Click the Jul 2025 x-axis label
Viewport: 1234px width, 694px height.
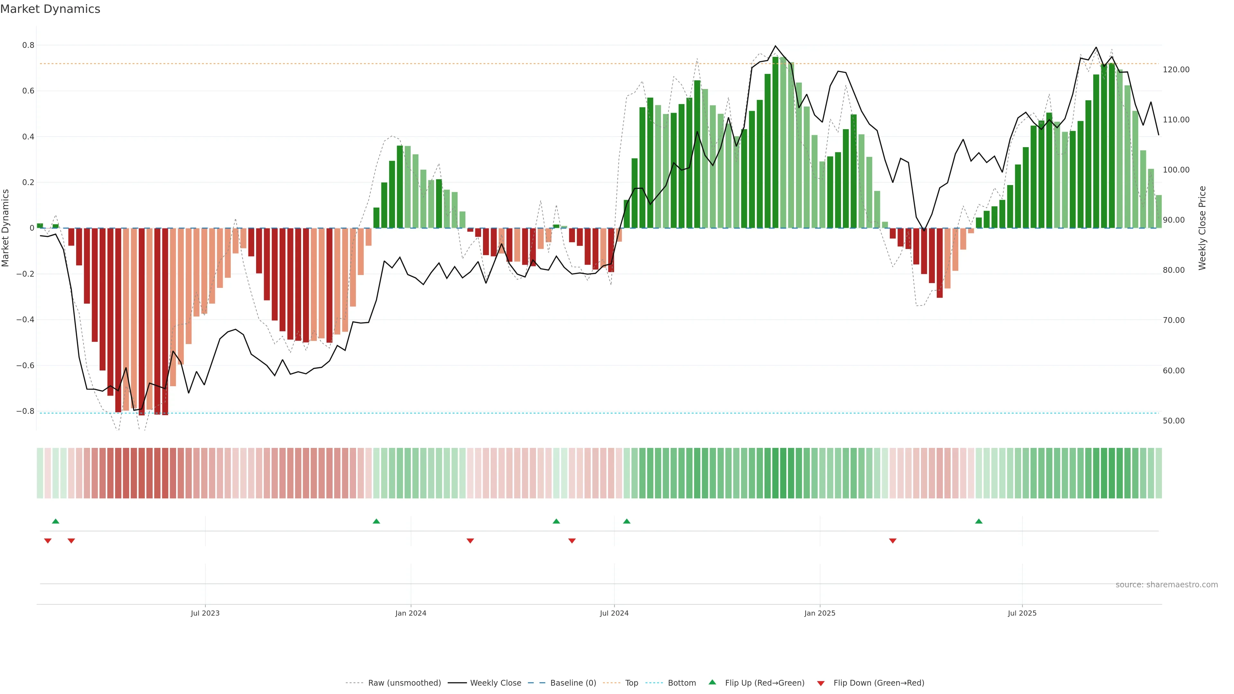pos(1022,613)
